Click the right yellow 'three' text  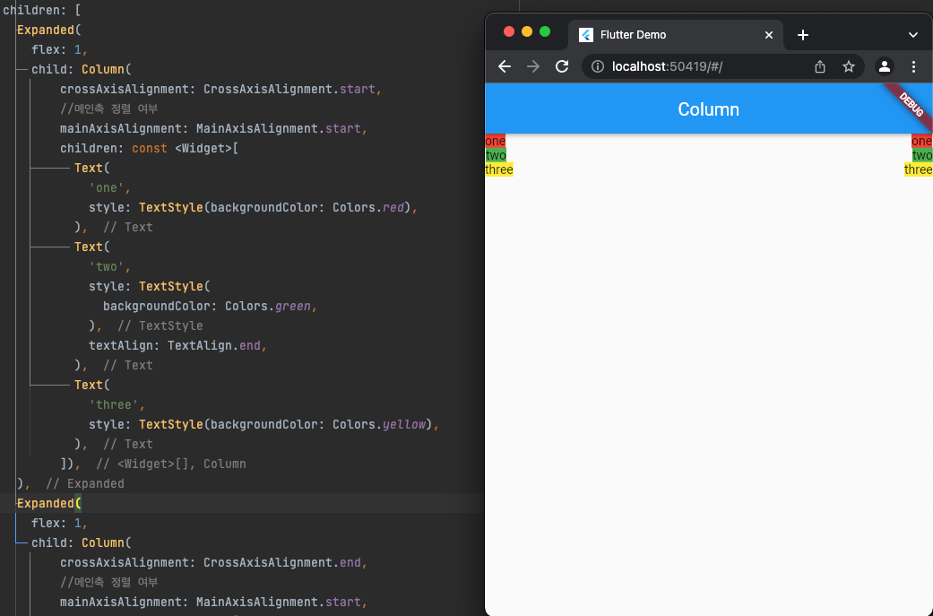point(918,169)
